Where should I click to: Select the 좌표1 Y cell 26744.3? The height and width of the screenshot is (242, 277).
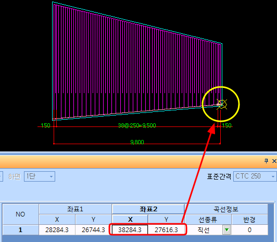click(x=93, y=230)
